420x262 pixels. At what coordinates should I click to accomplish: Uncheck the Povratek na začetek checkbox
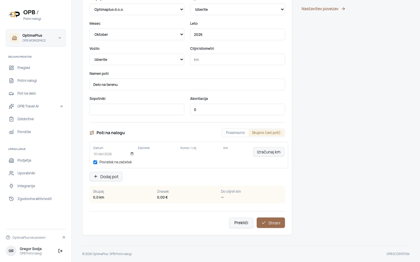(95, 162)
